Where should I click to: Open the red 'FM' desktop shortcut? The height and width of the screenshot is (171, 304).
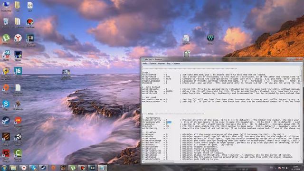point(18,122)
